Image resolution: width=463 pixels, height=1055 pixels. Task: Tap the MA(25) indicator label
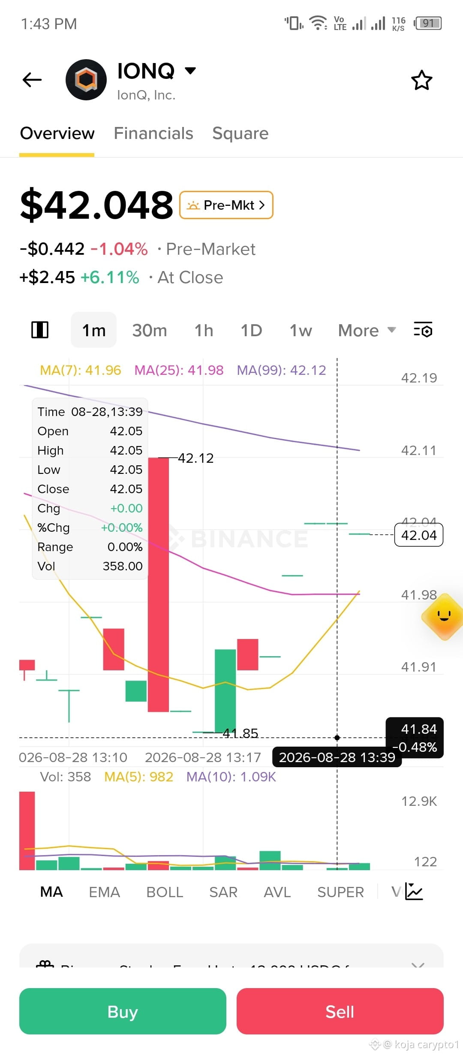[x=179, y=370]
